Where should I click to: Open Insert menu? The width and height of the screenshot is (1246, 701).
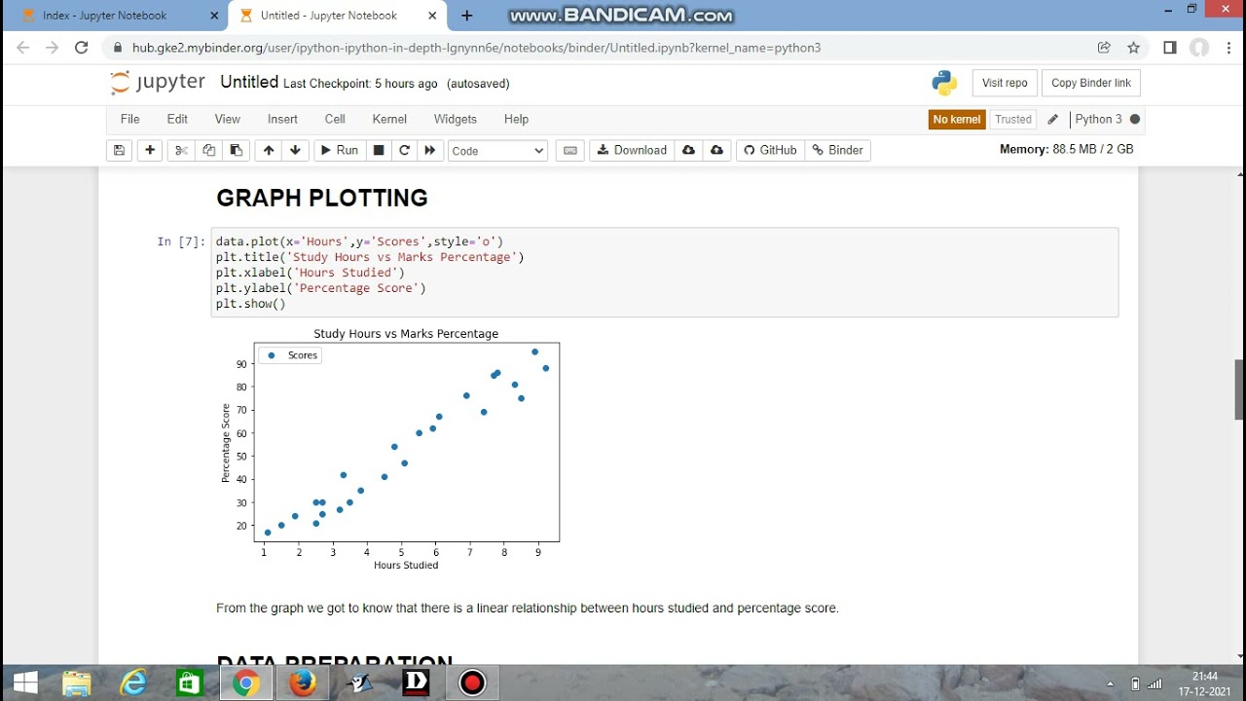point(282,119)
